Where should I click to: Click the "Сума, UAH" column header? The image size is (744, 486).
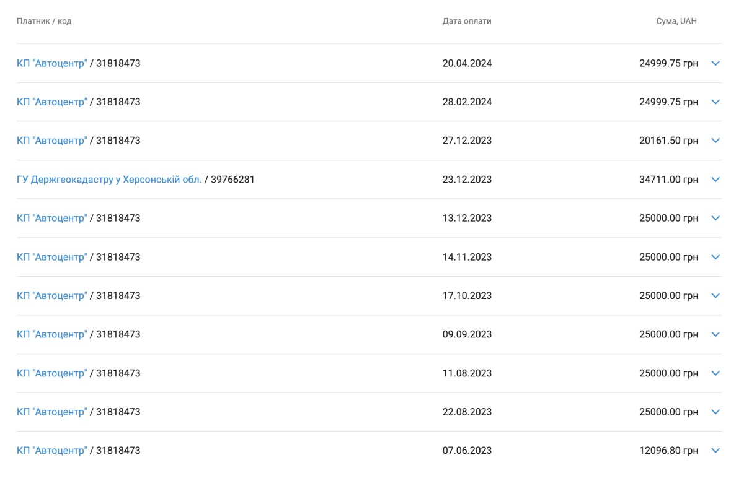(676, 21)
